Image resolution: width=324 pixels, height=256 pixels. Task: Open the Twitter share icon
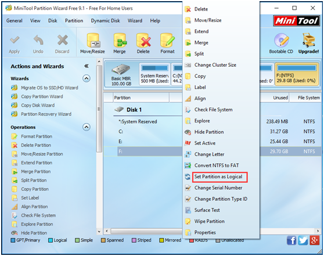click(303, 240)
